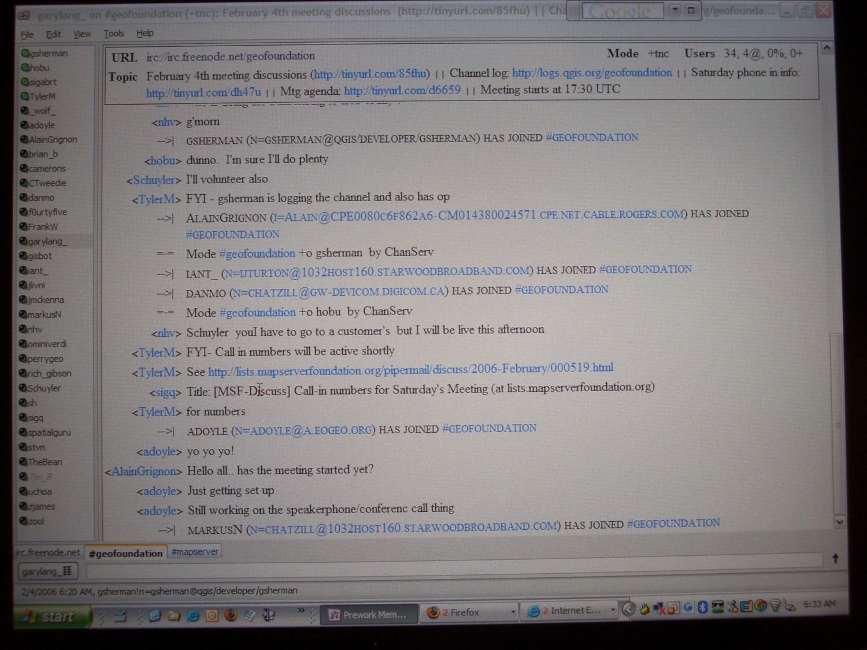Open the View menu
Viewport: 867px width, 650px height.
coord(82,34)
